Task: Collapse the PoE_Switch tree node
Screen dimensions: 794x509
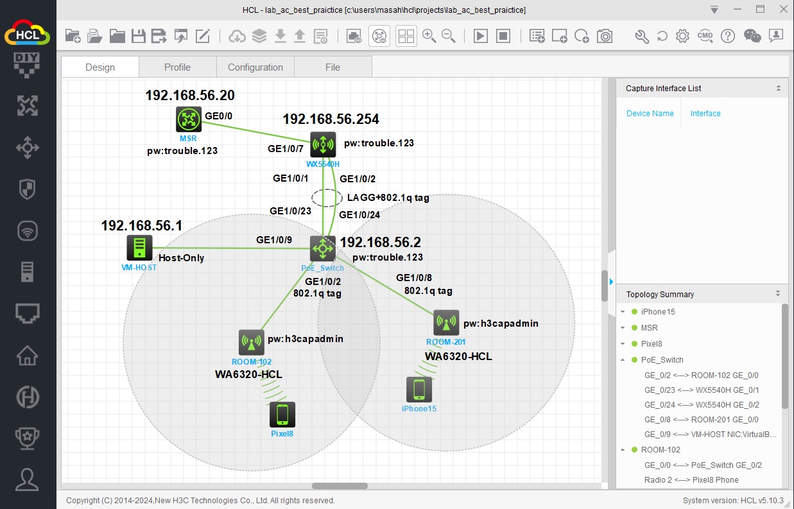Action: pos(622,360)
